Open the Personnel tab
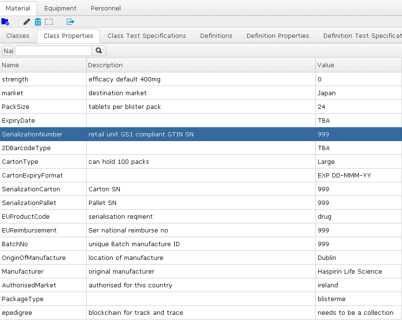The width and height of the screenshot is (402, 320). coord(105,8)
